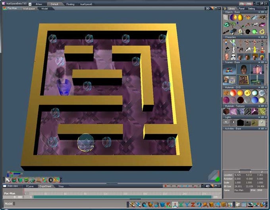
Task: Select the yellow character figure
Action: (x=255, y=50)
